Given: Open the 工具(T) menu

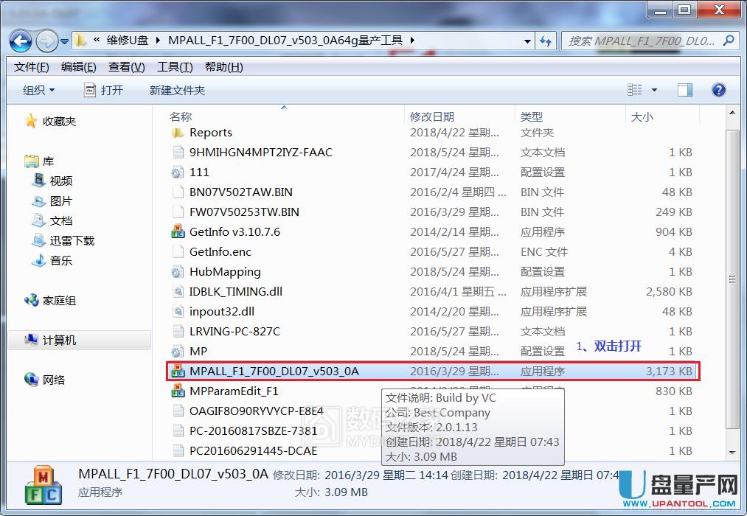Looking at the screenshot, I should click(175, 67).
